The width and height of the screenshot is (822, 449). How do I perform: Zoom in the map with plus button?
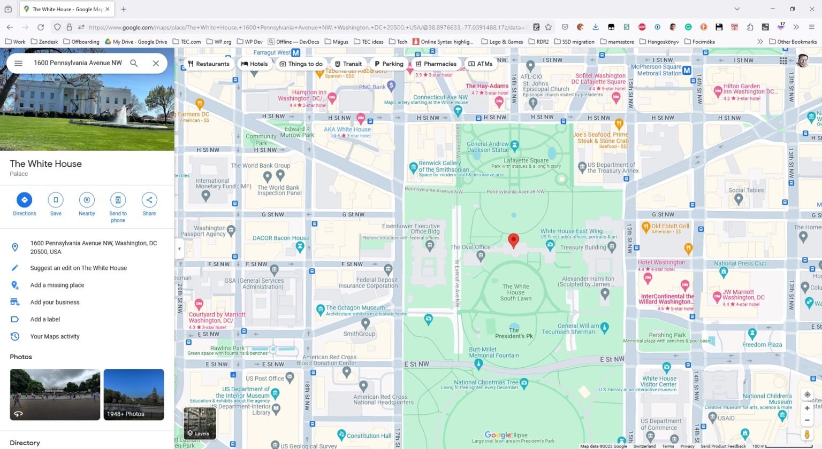[807, 408]
